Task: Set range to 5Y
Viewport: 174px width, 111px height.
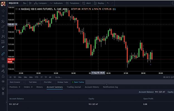Action: pos(46,77)
